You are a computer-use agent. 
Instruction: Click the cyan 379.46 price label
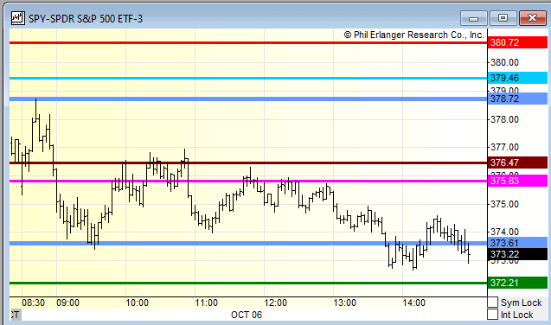517,78
